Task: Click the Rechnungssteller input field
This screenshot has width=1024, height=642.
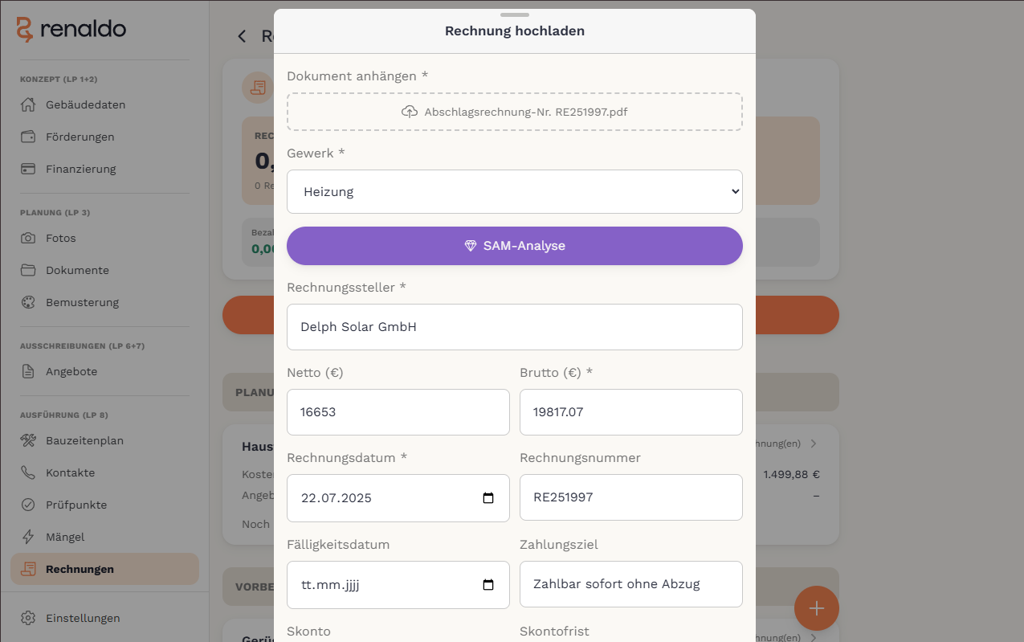Action: point(515,327)
